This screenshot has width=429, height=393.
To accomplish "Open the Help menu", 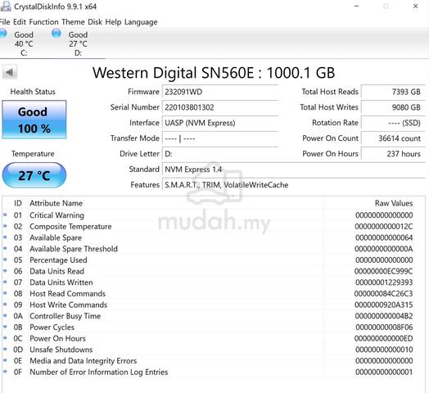I will click(x=113, y=22).
